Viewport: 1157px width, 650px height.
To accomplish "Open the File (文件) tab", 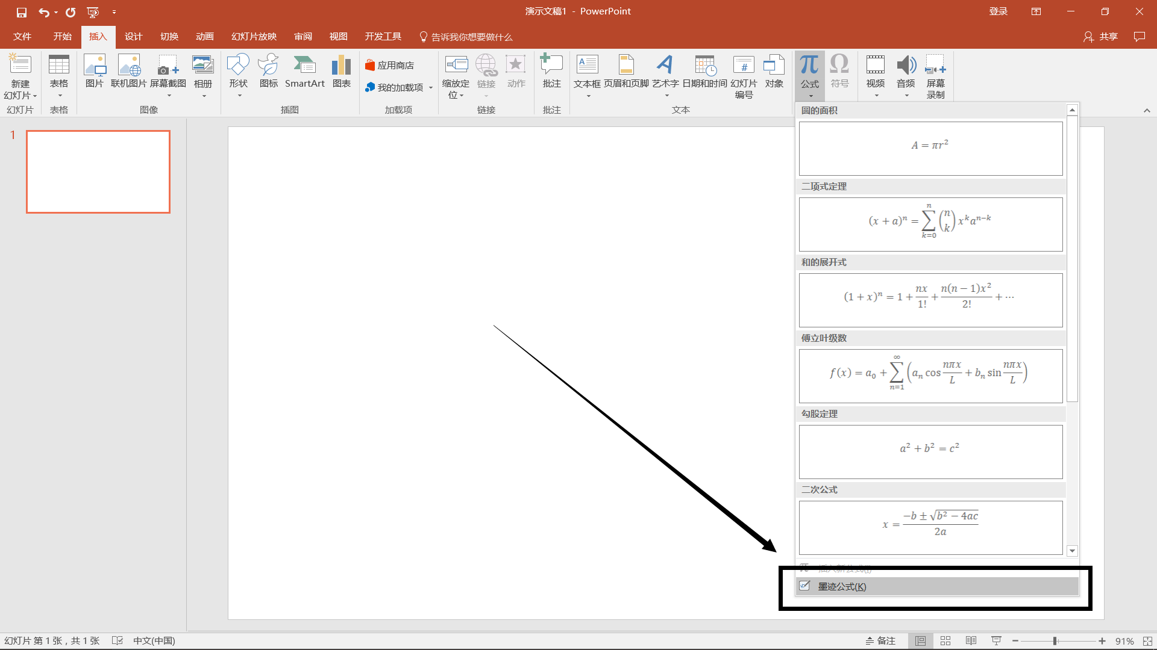I will (22, 37).
